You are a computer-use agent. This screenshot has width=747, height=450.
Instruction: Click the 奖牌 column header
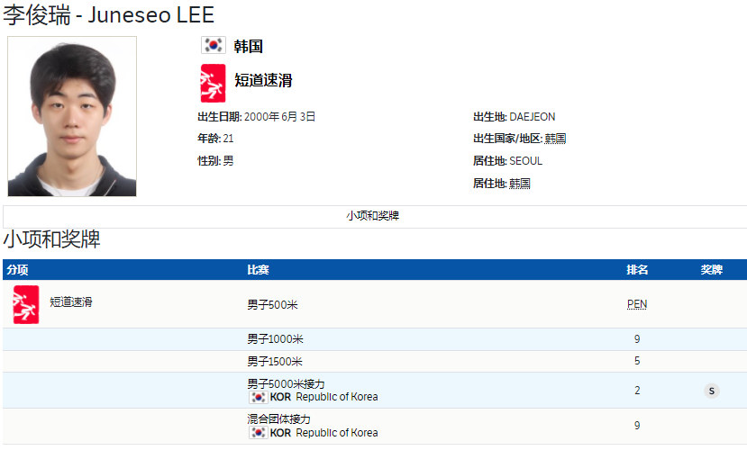(x=712, y=270)
